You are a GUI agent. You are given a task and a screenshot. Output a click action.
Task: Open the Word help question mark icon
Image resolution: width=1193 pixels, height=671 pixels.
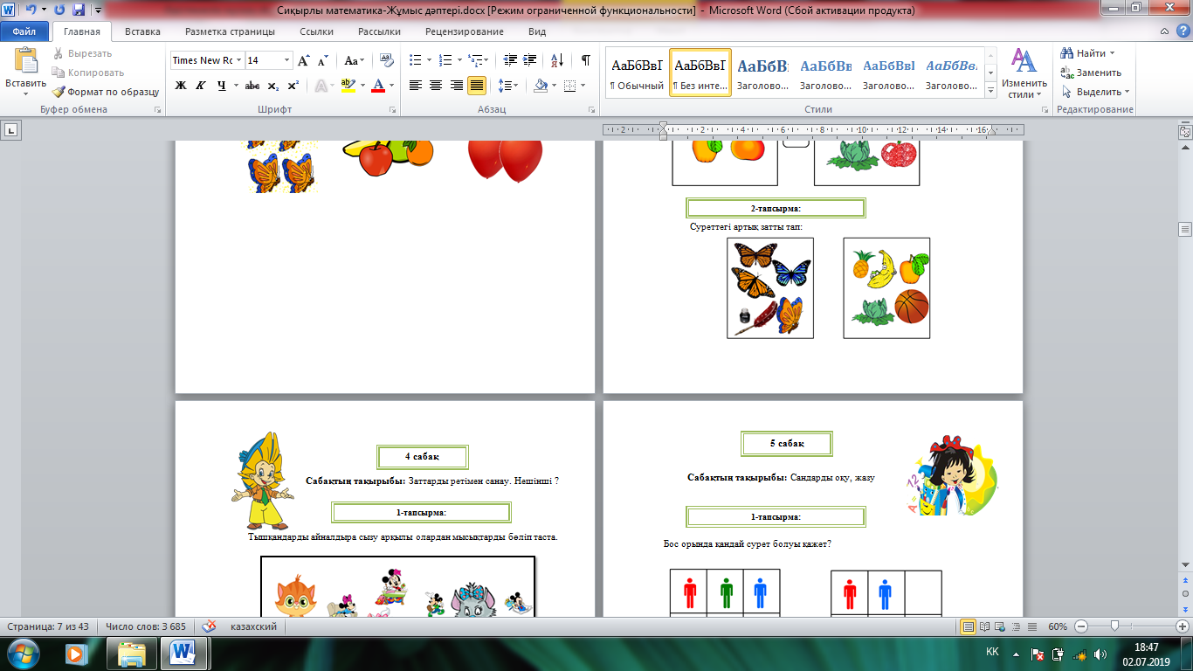coord(1183,32)
